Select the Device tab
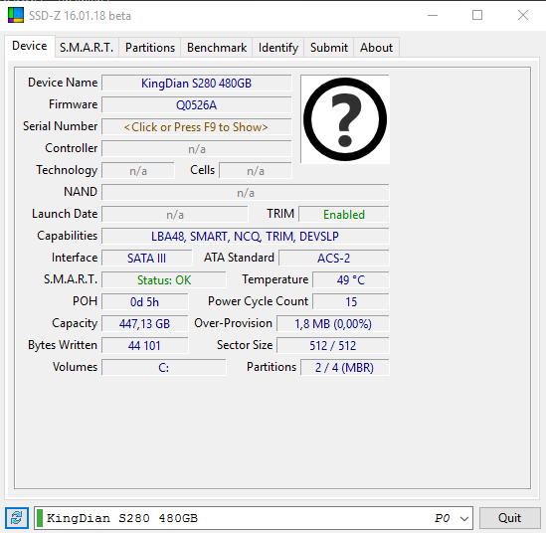Screen dimensions: 546x533 point(30,46)
